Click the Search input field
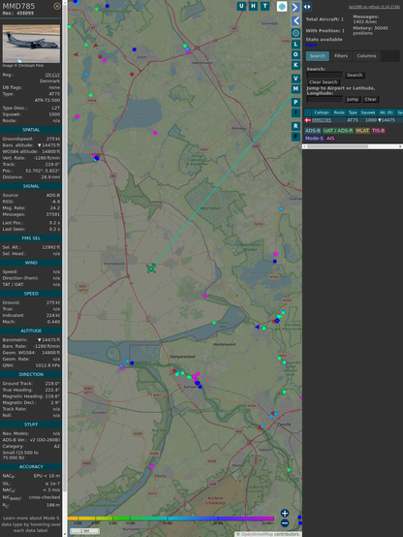Image resolution: width=403 pixels, height=537 pixels. (x=325, y=75)
